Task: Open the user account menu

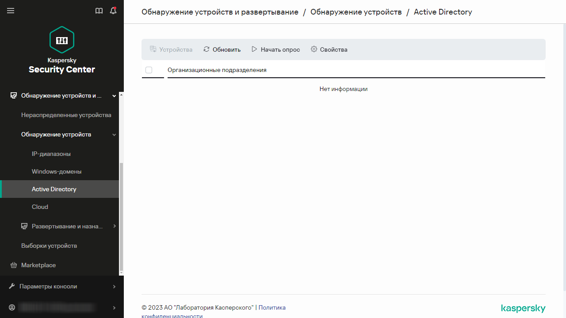Action: pos(62,307)
